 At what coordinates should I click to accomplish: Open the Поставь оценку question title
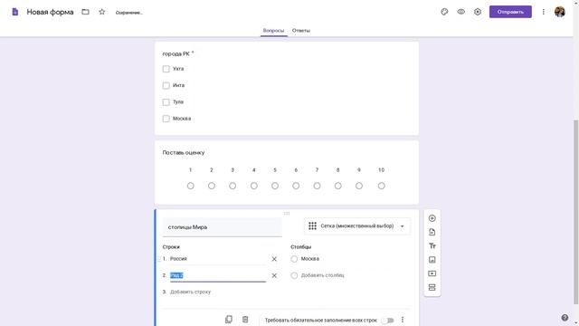point(183,153)
